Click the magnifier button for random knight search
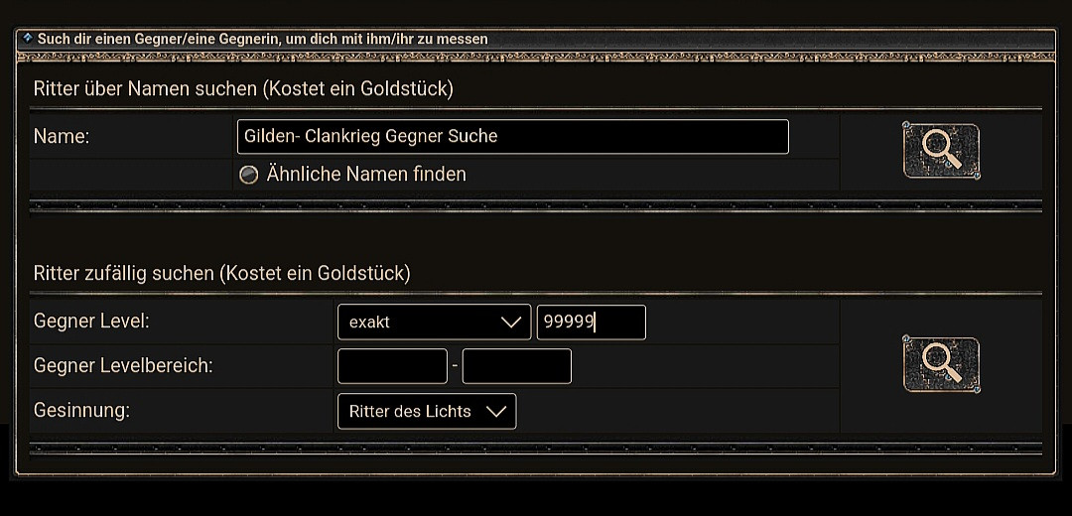This screenshot has height=516, width=1072. [x=941, y=364]
